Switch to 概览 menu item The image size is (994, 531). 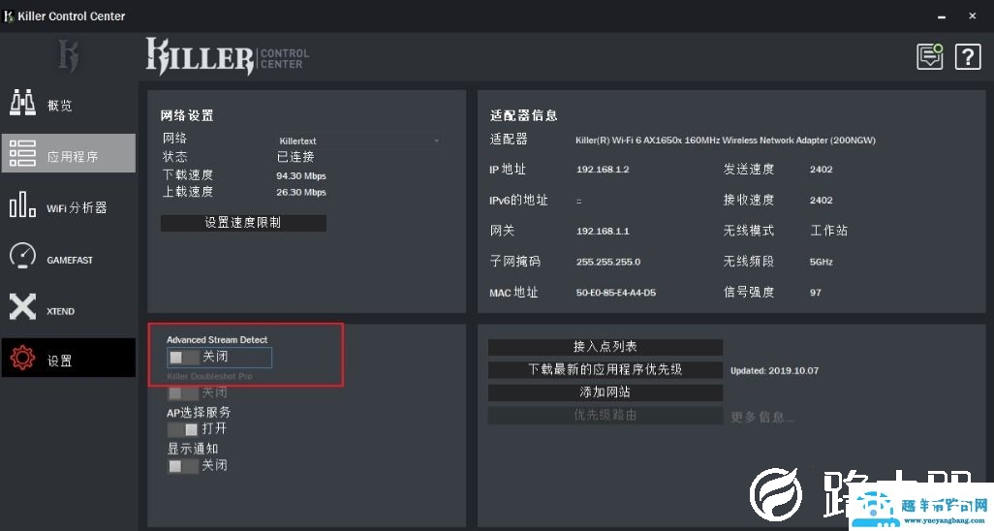[69, 104]
